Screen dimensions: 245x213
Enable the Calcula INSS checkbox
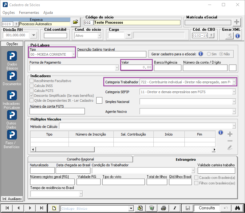pyautogui.click(x=32, y=86)
